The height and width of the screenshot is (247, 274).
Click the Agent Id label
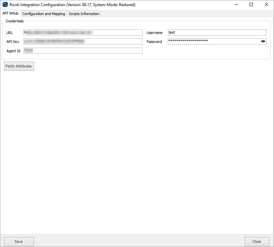(13, 51)
